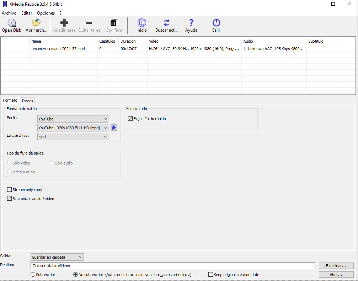358x281 pixels.
Task: Click the Open Disk toolbar icon
Action: coord(11,23)
